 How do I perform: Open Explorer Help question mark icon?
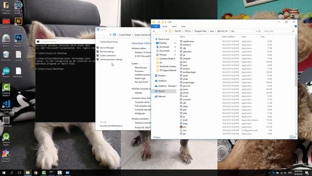[x=296, y=26]
